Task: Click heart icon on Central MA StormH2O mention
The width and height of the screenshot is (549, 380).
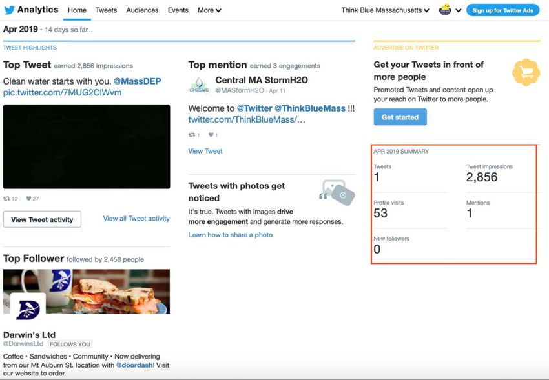Action: click(211, 135)
